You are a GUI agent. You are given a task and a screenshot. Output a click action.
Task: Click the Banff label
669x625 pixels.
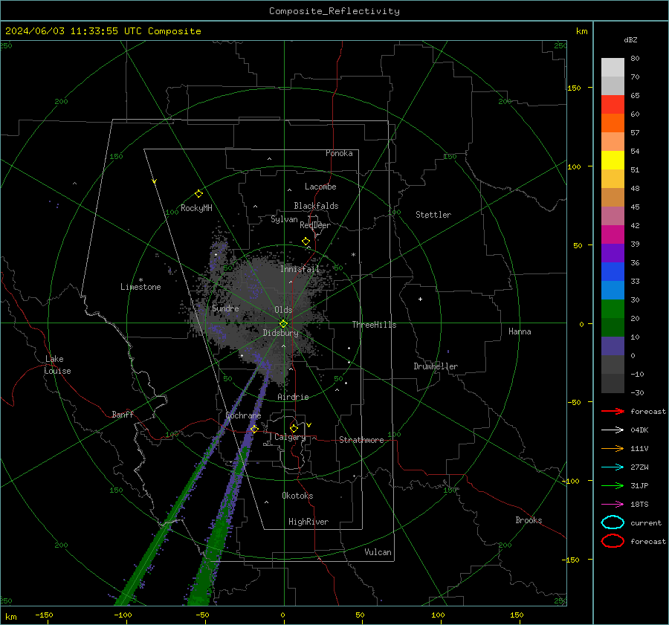(x=123, y=414)
